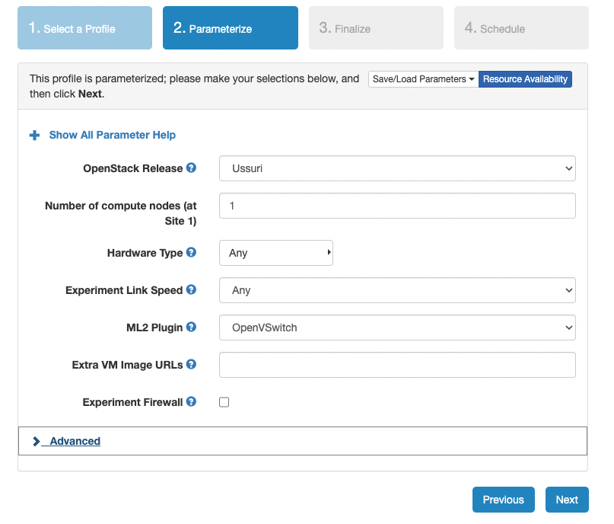Click the Extra VM Image URLs field
The width and height of the screenshot is (614, 524).
pos(397,365)
